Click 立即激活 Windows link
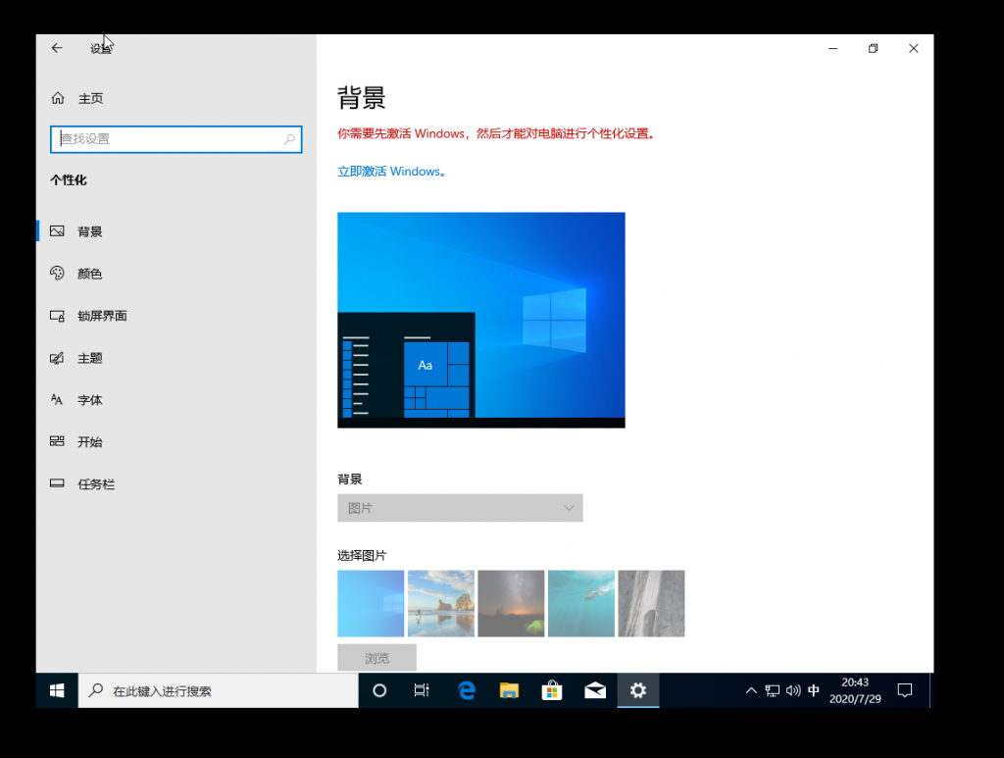The image size is (1004, 758). 391,171
